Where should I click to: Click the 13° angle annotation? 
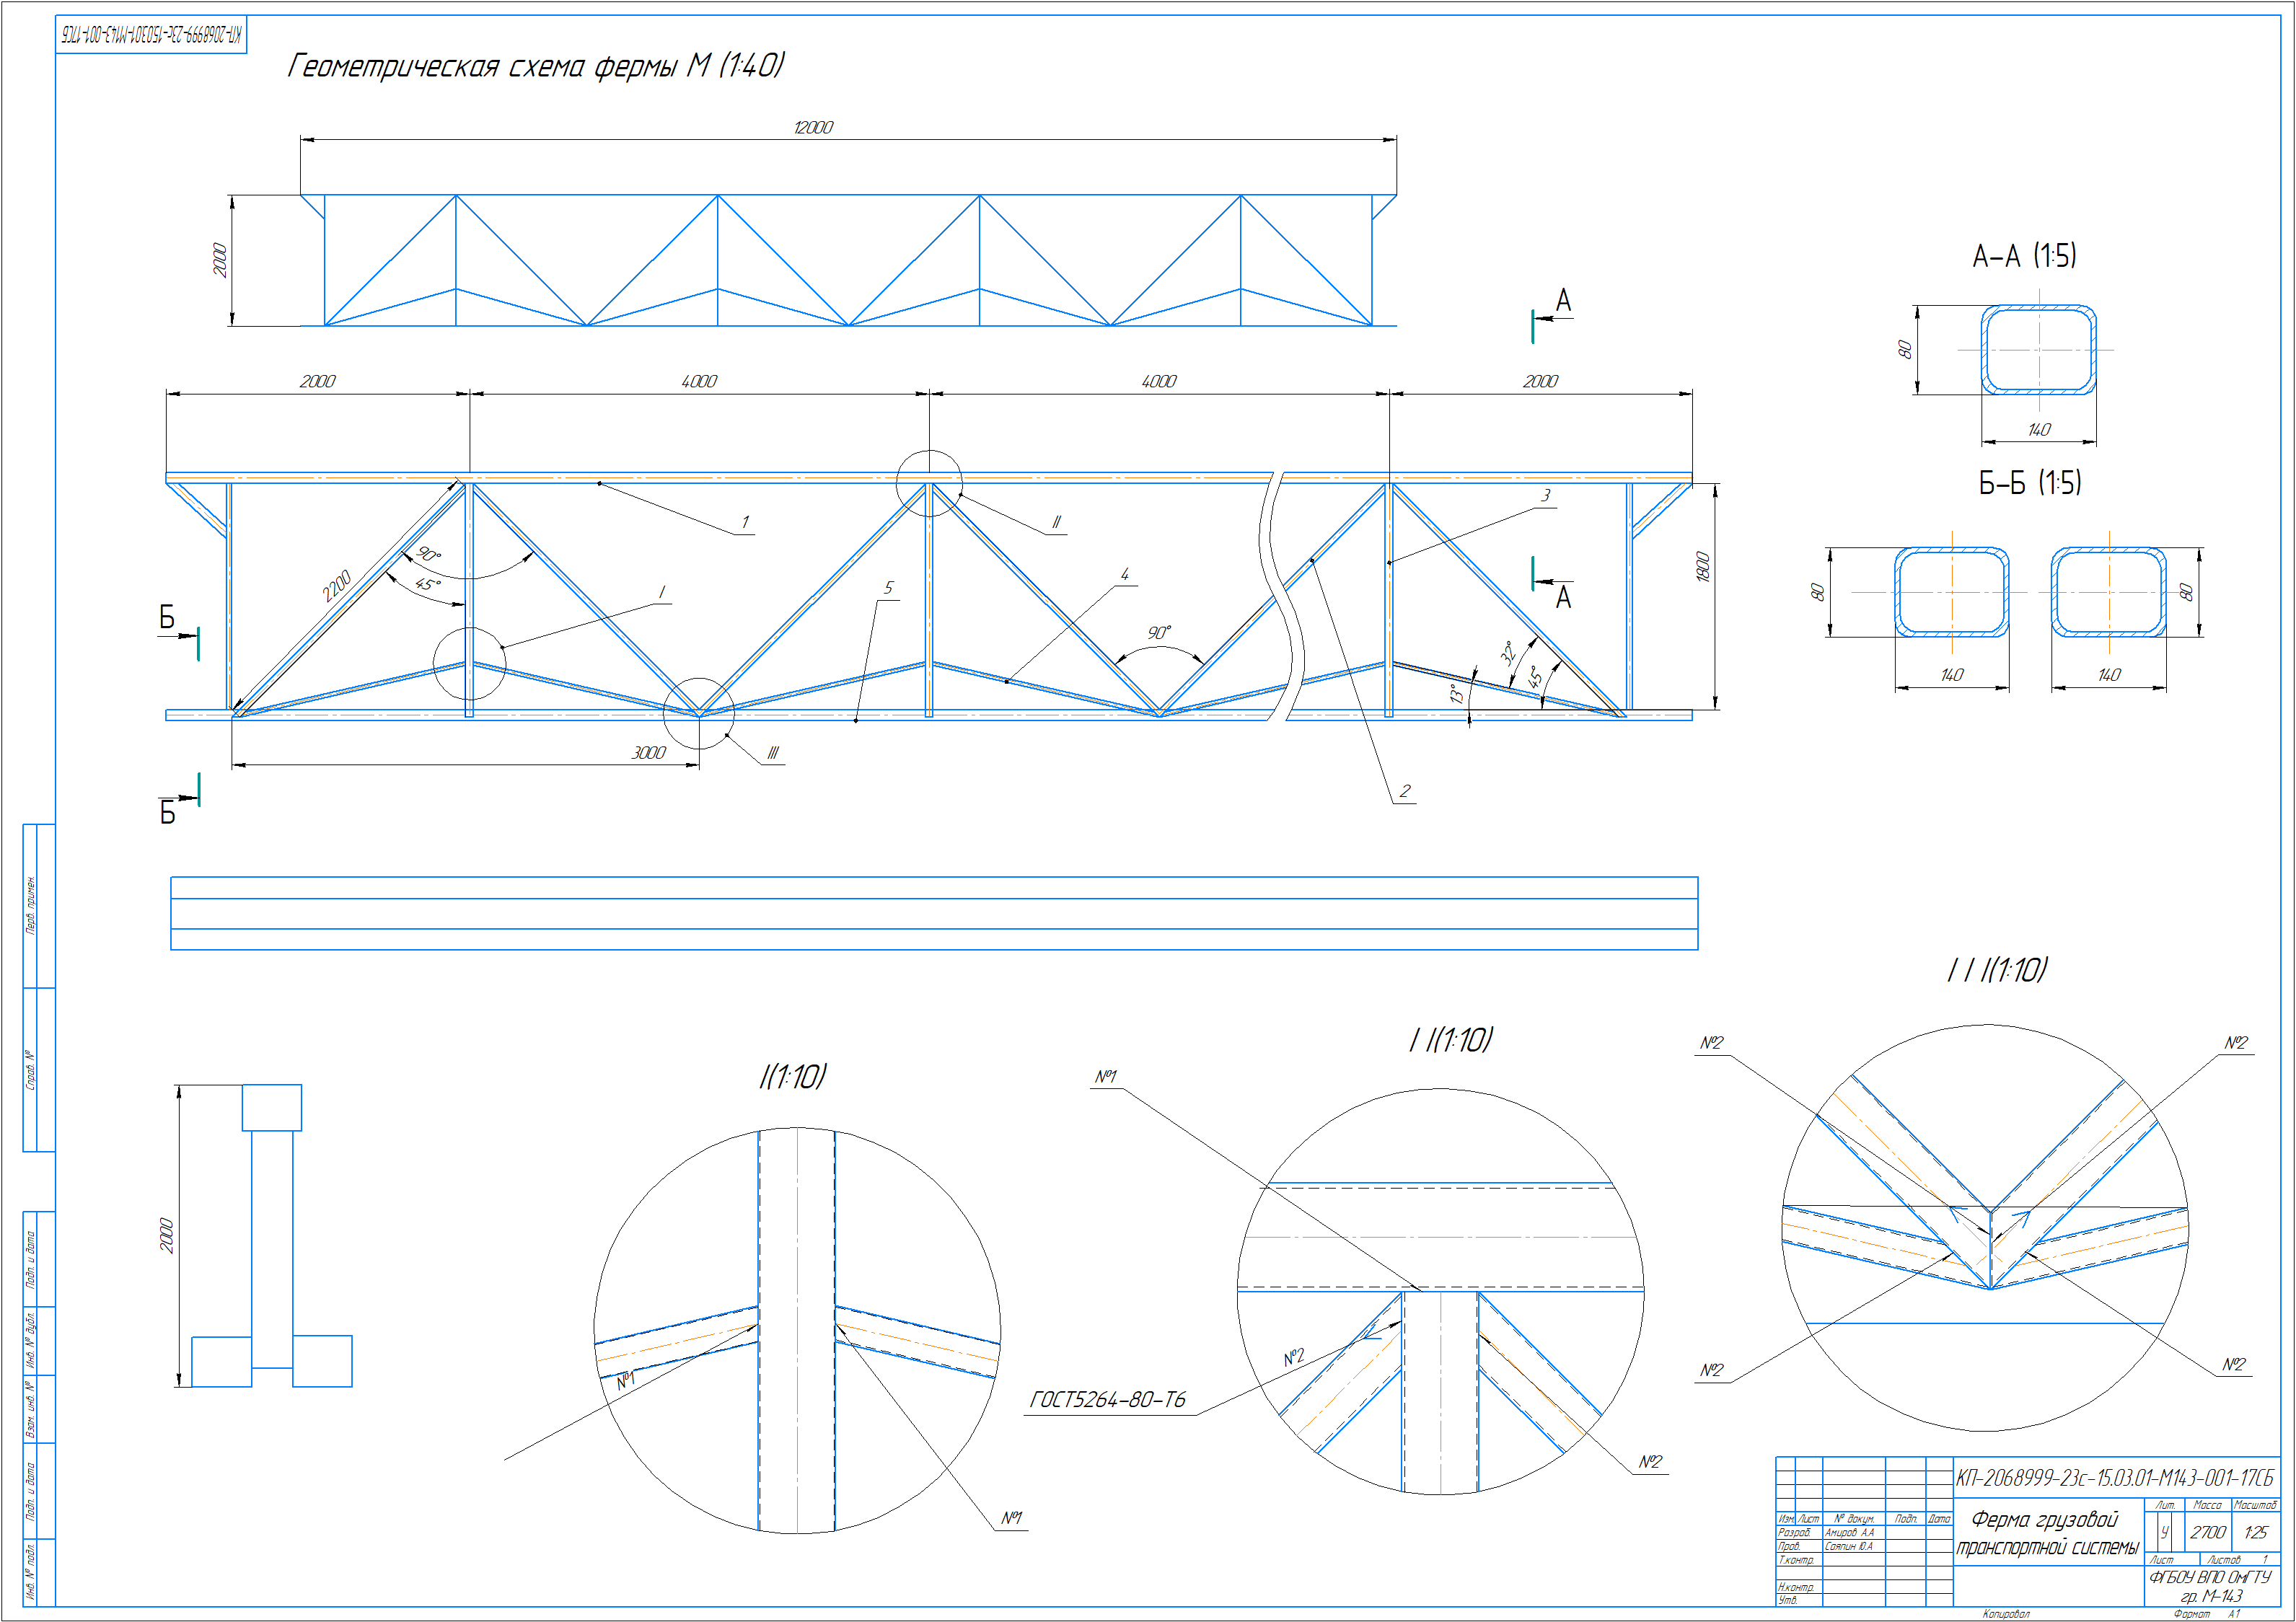pos(1457,693)
